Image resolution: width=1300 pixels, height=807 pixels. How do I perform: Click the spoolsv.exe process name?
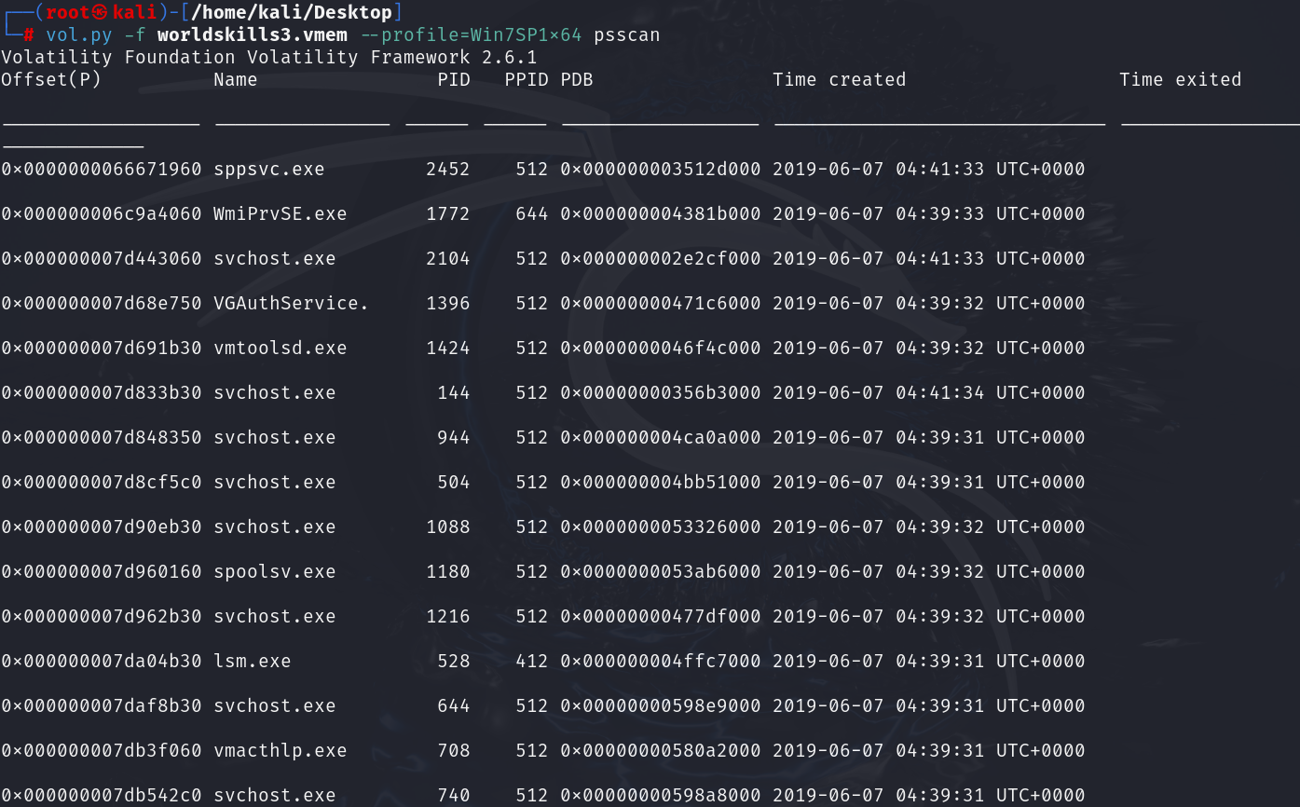click(274, 571)
